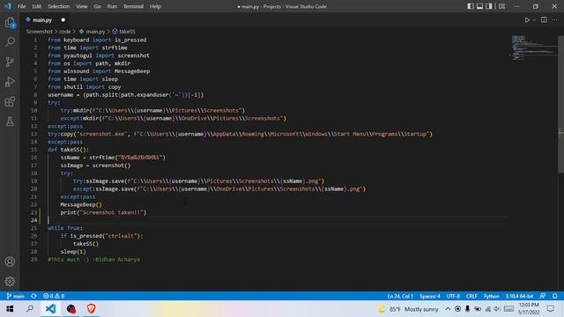Image resolution: width=564 pixels, height=317 pixels.
Task: Split the editor to the right
Action: click(544, 19)
